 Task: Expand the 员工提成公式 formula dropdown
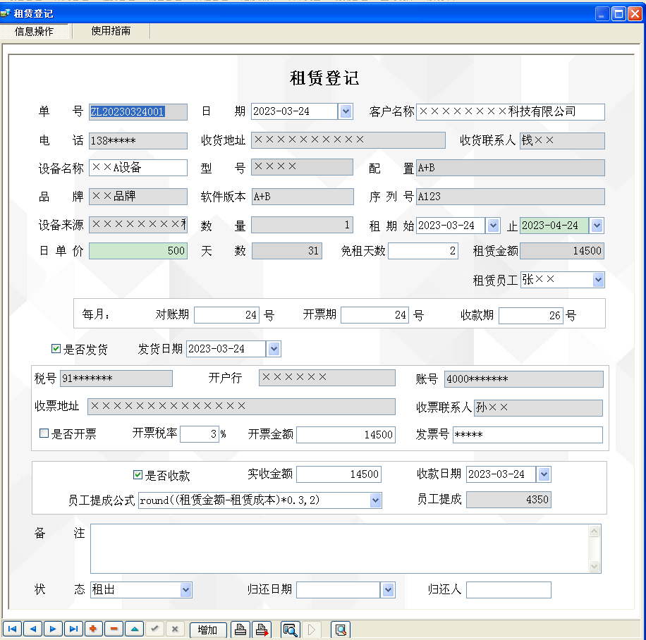(375, 500)
